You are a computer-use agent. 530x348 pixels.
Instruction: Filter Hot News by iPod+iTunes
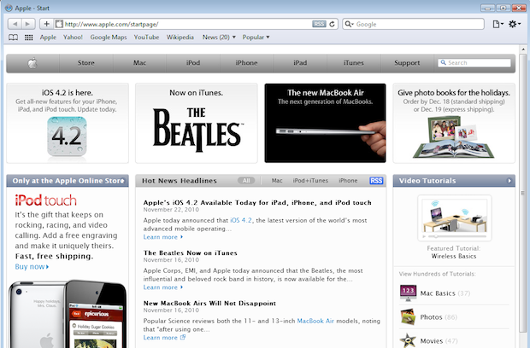pyautogui.click(x=310, y=181)
